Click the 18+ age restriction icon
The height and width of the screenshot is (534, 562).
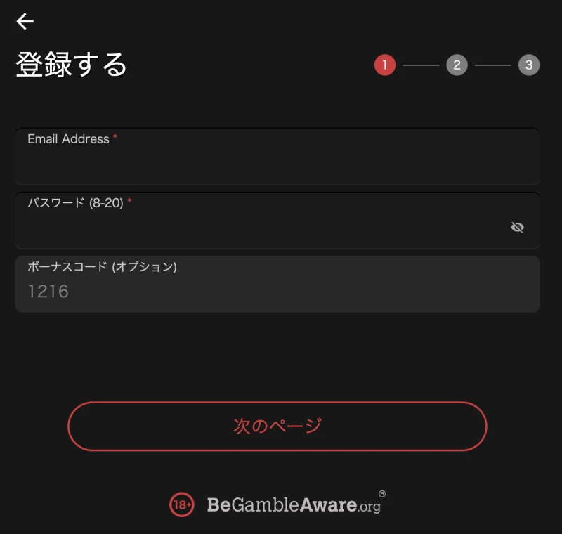(182, 504)
